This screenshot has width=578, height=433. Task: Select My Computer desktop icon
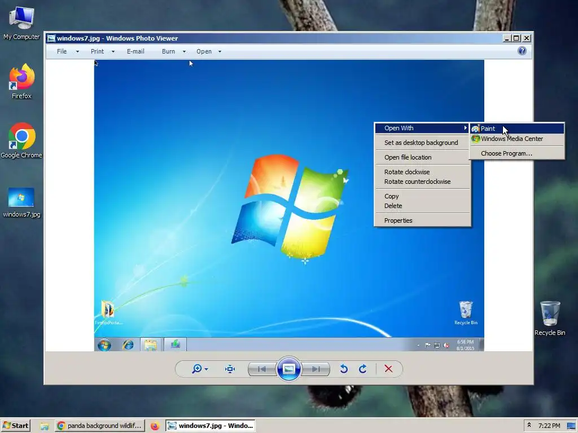21,23
